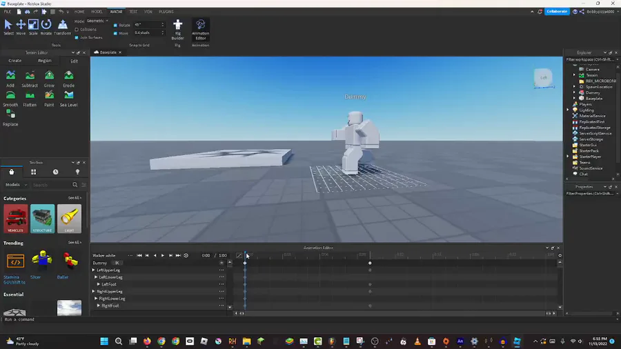Screen dimensions: 621x349
Task: Pick the Rotate tool
Action: pos(46,28)
